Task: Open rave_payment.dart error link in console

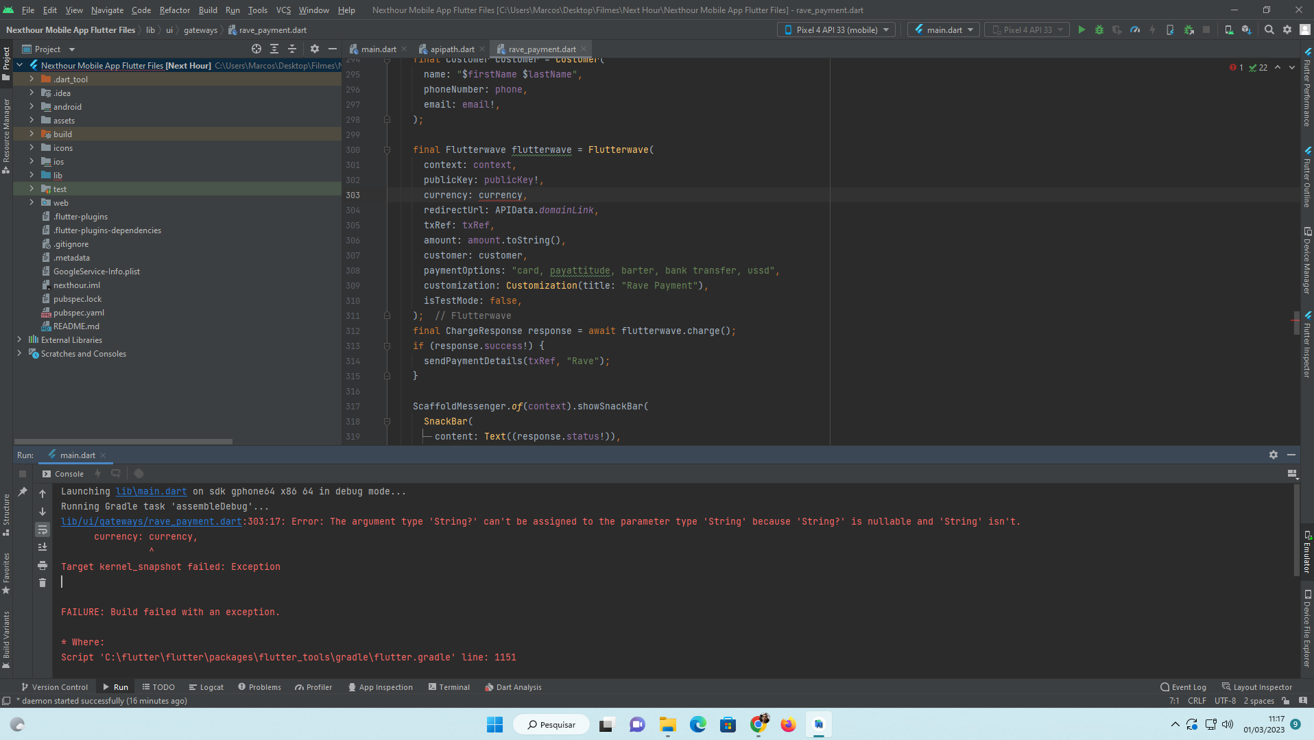Action: coord(151,522)
